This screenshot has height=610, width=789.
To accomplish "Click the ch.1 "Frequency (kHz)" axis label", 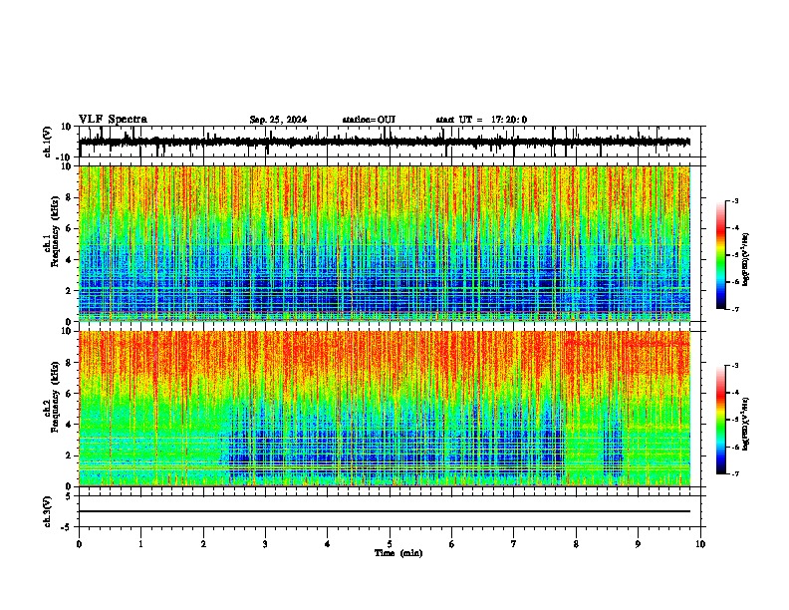I will tap(55, 231).
